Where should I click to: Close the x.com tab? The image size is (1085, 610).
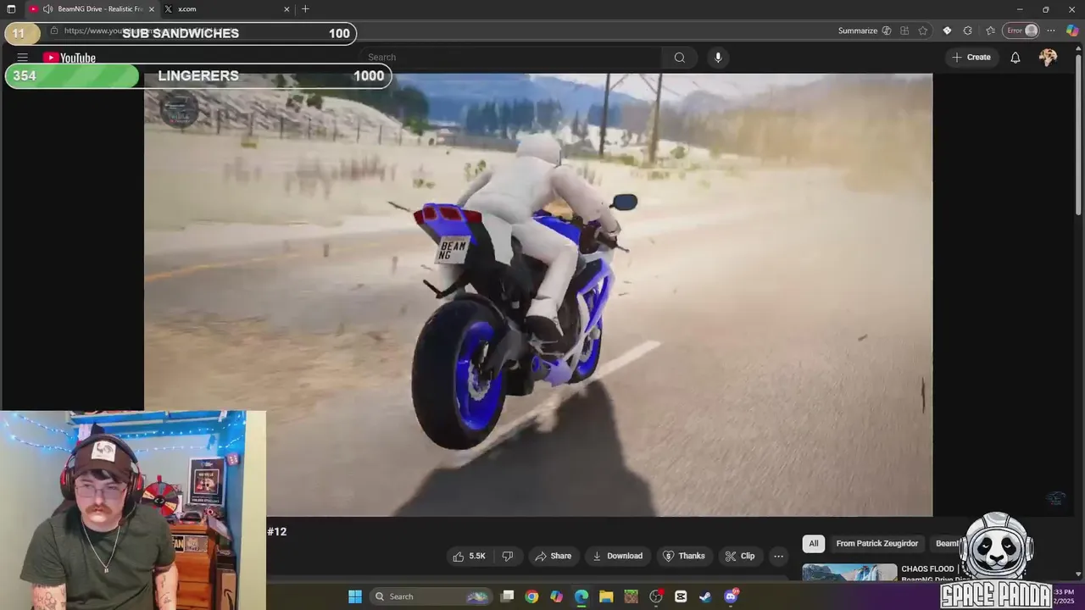287,9
